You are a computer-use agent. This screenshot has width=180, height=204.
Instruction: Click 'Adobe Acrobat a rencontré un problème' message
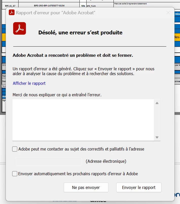coord(73,55)
